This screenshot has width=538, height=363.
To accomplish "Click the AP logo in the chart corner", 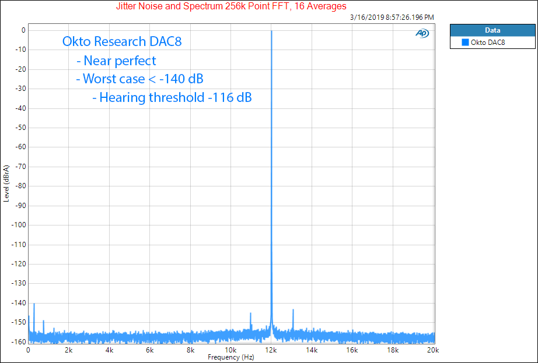I will [x=422, y=33].
